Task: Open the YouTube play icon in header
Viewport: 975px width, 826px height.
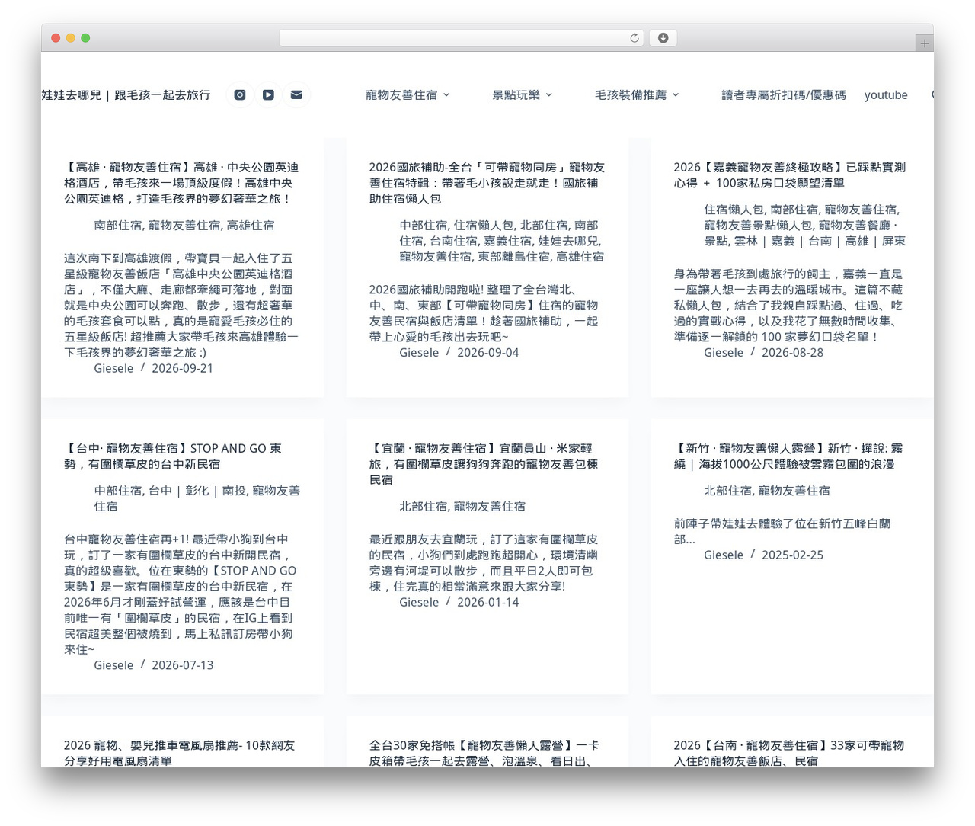Action: tap(268, 94)
